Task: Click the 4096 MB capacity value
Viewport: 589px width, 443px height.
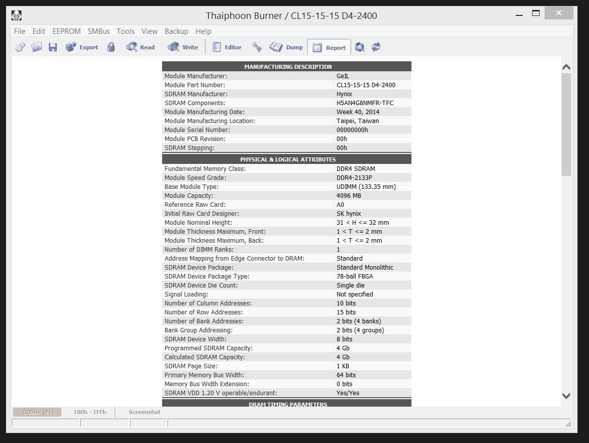Action: pyautogui.click(x=349, y=196)
